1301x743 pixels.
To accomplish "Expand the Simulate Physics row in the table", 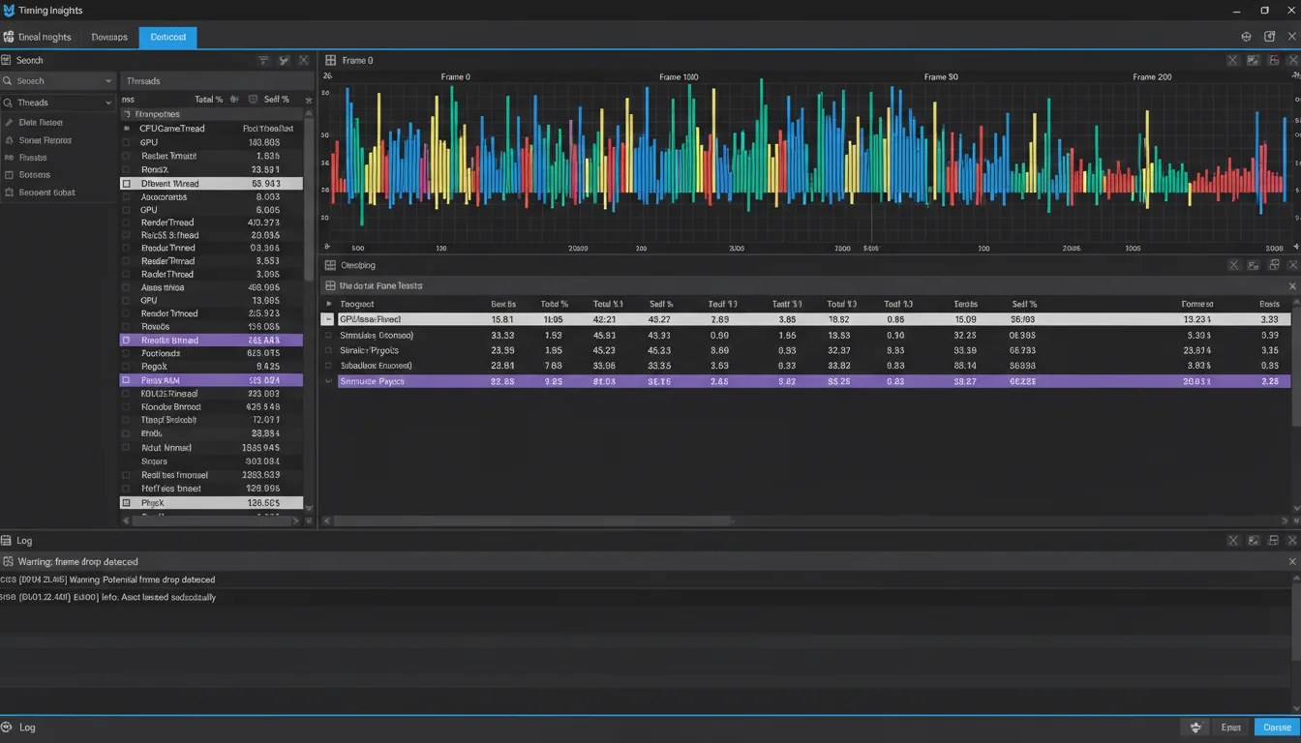I will 329,380.
